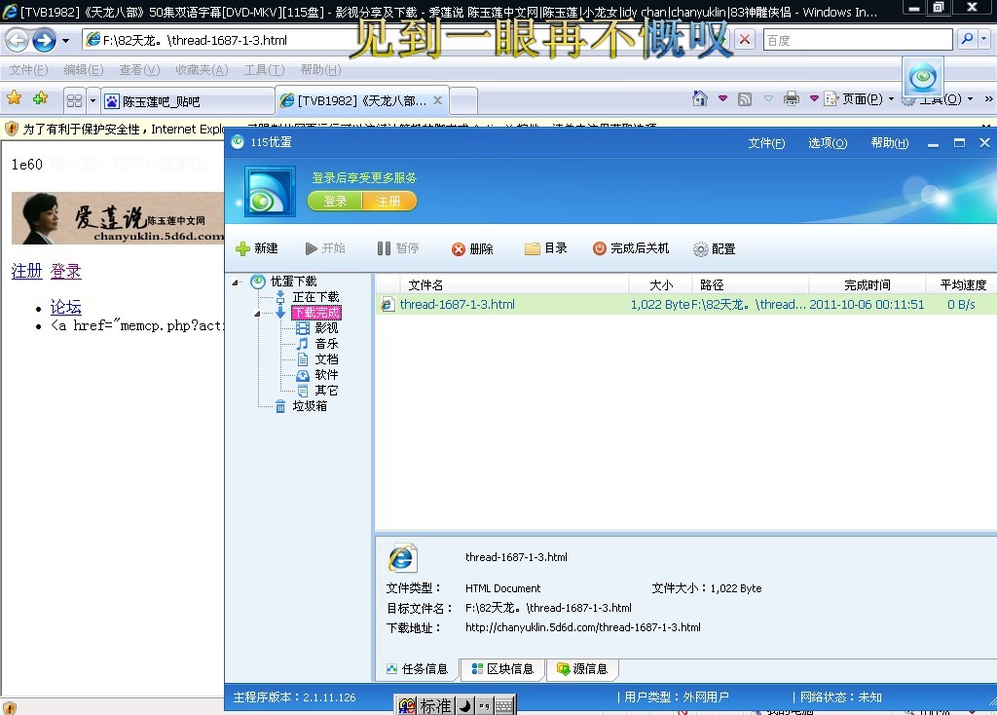Open the 页面(P) dropdown menu

860,98
